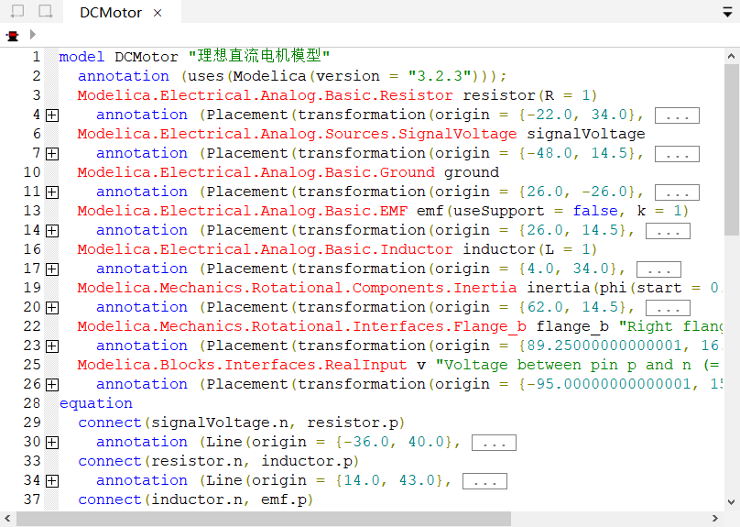The height and width of the screenshot is (527, 740).
Task: Click the vertical scrollbar up arrow
Action: [732, 56]
